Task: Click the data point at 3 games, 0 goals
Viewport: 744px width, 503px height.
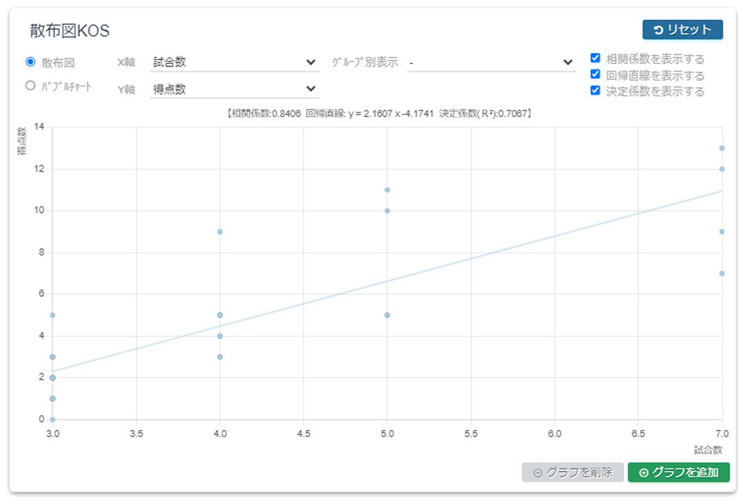Action: pos(52,419)
